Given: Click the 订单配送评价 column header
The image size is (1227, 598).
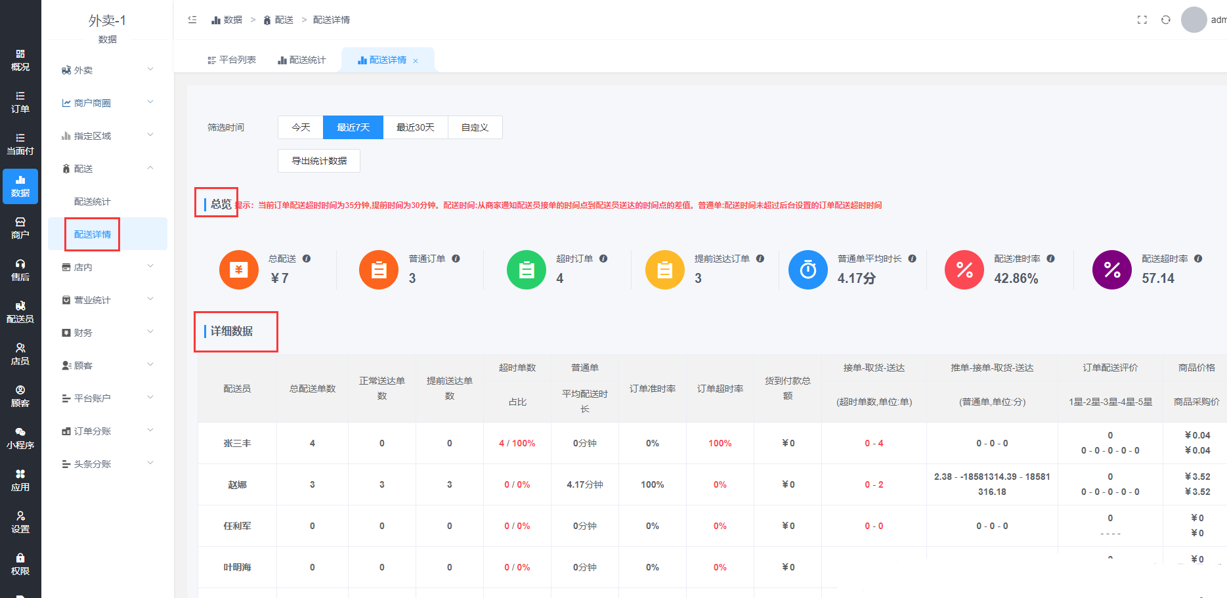Looking at the screenshot, I should point(1110,368).
